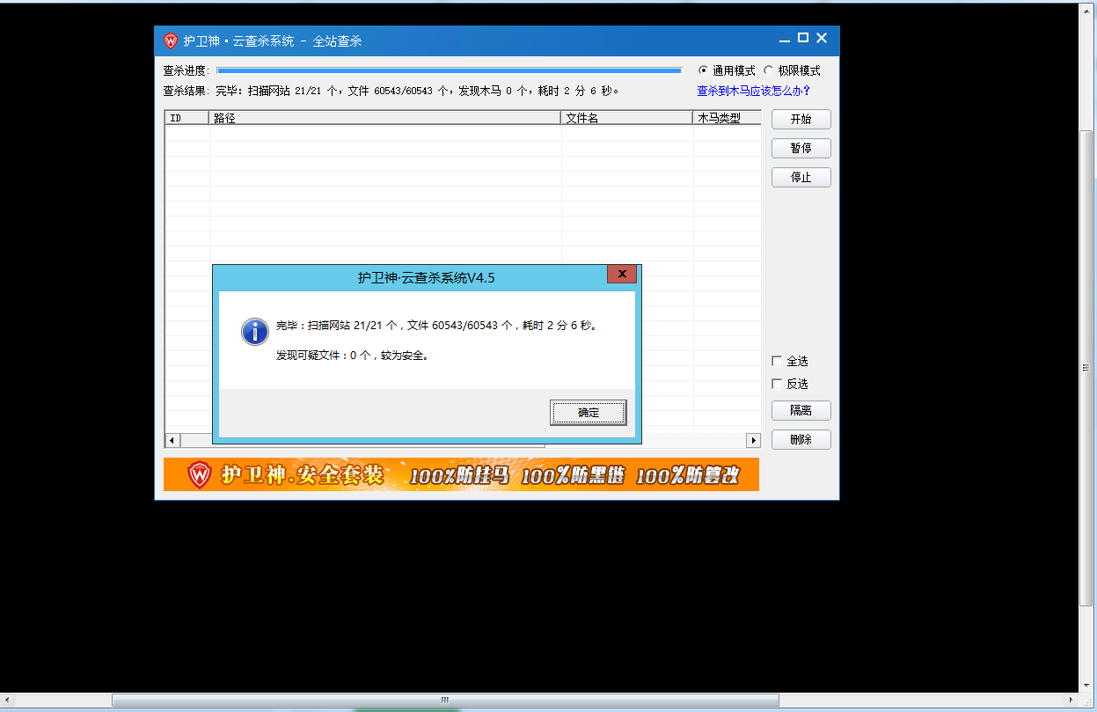This screenshot has width=1097, height=712.
Task: Click the 停止 button
Action: click(x=801, y=177)
